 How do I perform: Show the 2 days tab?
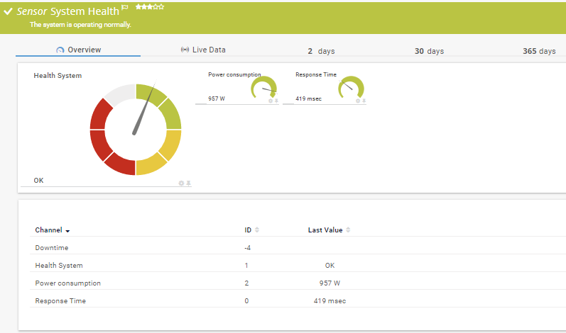321,51
